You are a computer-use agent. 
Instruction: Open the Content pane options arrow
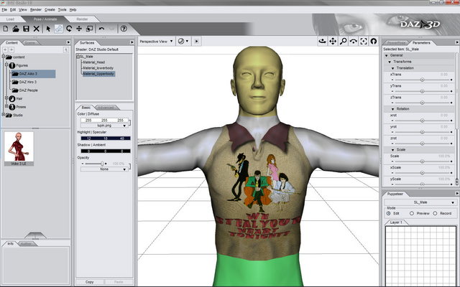[68, 42]
